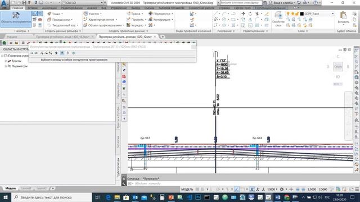The width and height of the screenshot is (360, 202).
Task: Toggle snap mode in status bar
Action: click(202, 189)
